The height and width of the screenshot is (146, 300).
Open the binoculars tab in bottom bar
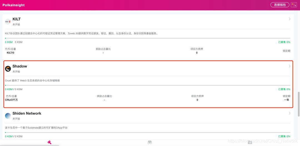click(150, 142)
